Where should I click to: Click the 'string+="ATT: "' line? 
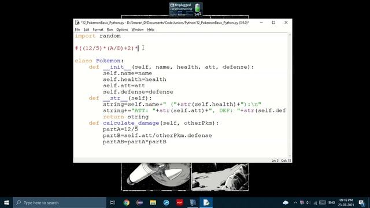coord(194,110)
